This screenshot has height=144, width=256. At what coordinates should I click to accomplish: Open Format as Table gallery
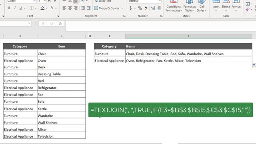point(189,6)
